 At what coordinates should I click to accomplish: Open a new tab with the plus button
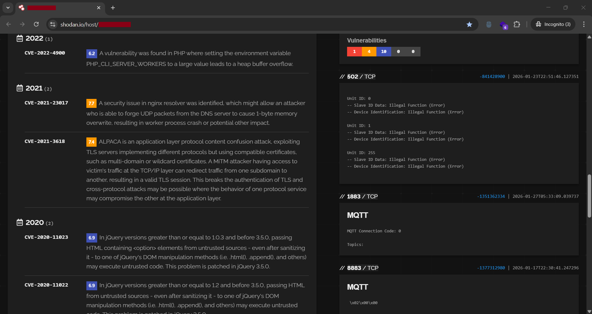[113, 8]
